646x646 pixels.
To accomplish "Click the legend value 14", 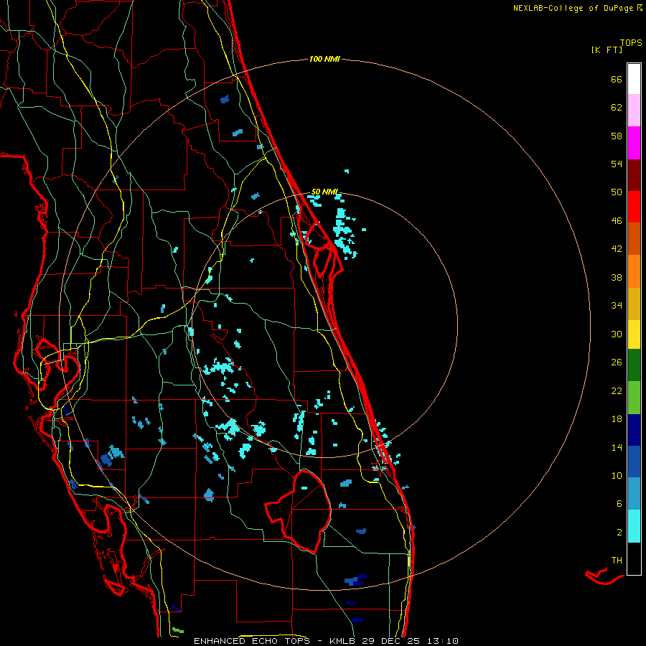I will coord(617,447).
